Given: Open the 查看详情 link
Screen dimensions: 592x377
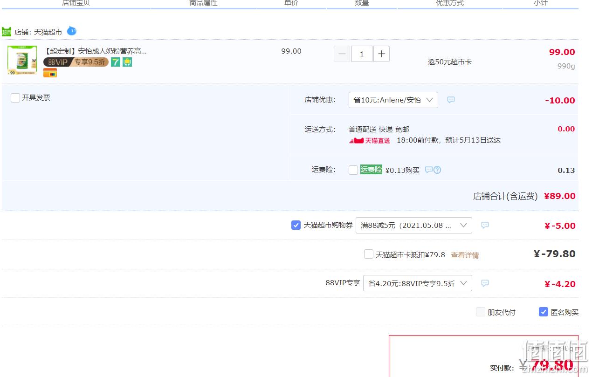Looking at the screenshot, I should click(x=465, y=255).
